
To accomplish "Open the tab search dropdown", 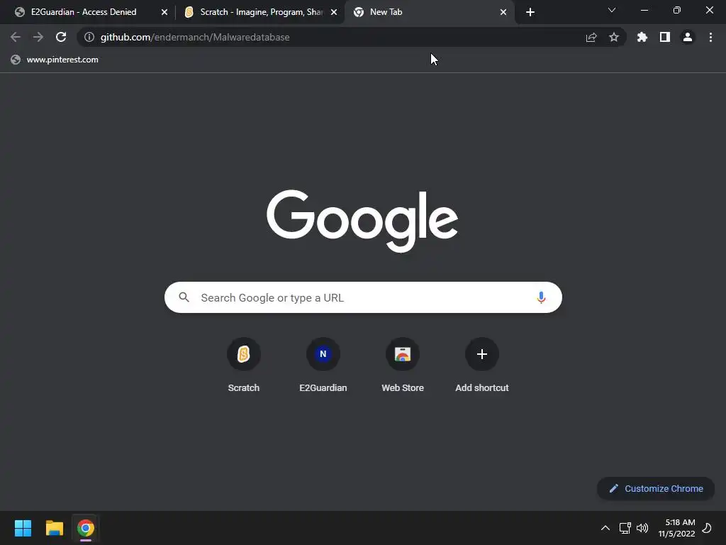I will [x=612, y=10].
